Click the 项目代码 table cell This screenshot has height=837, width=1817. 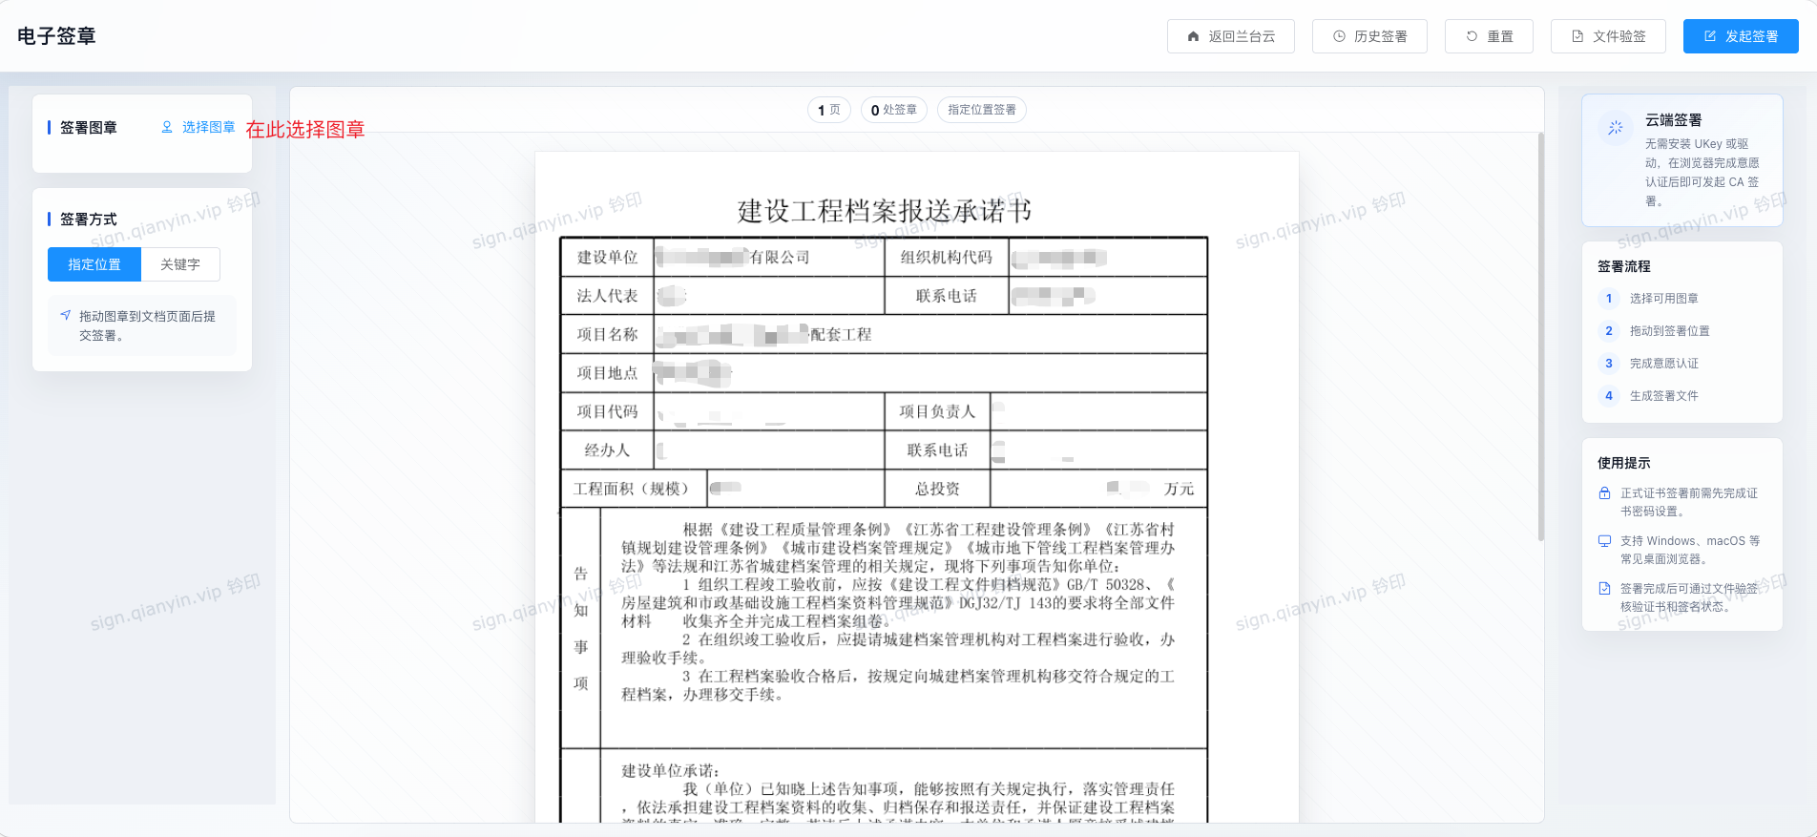pyautogui.click(x=607, y=411)
